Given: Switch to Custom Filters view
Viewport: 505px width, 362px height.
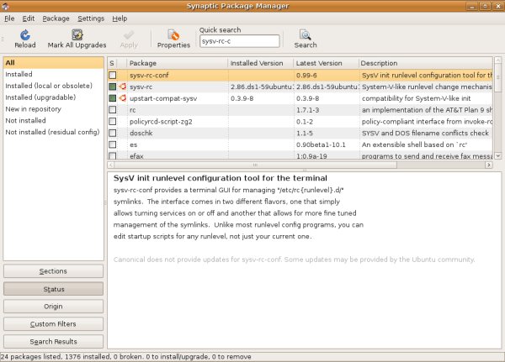Looking at the screenshot, I should click(x=53, y=324).
